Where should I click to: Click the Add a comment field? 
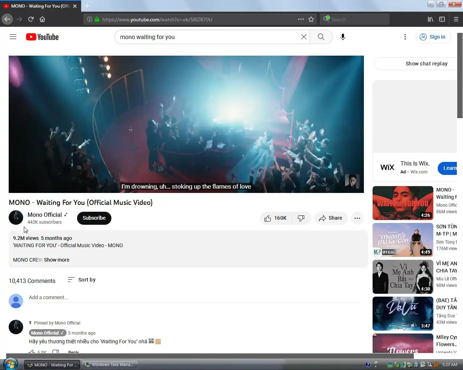[194, 298]
